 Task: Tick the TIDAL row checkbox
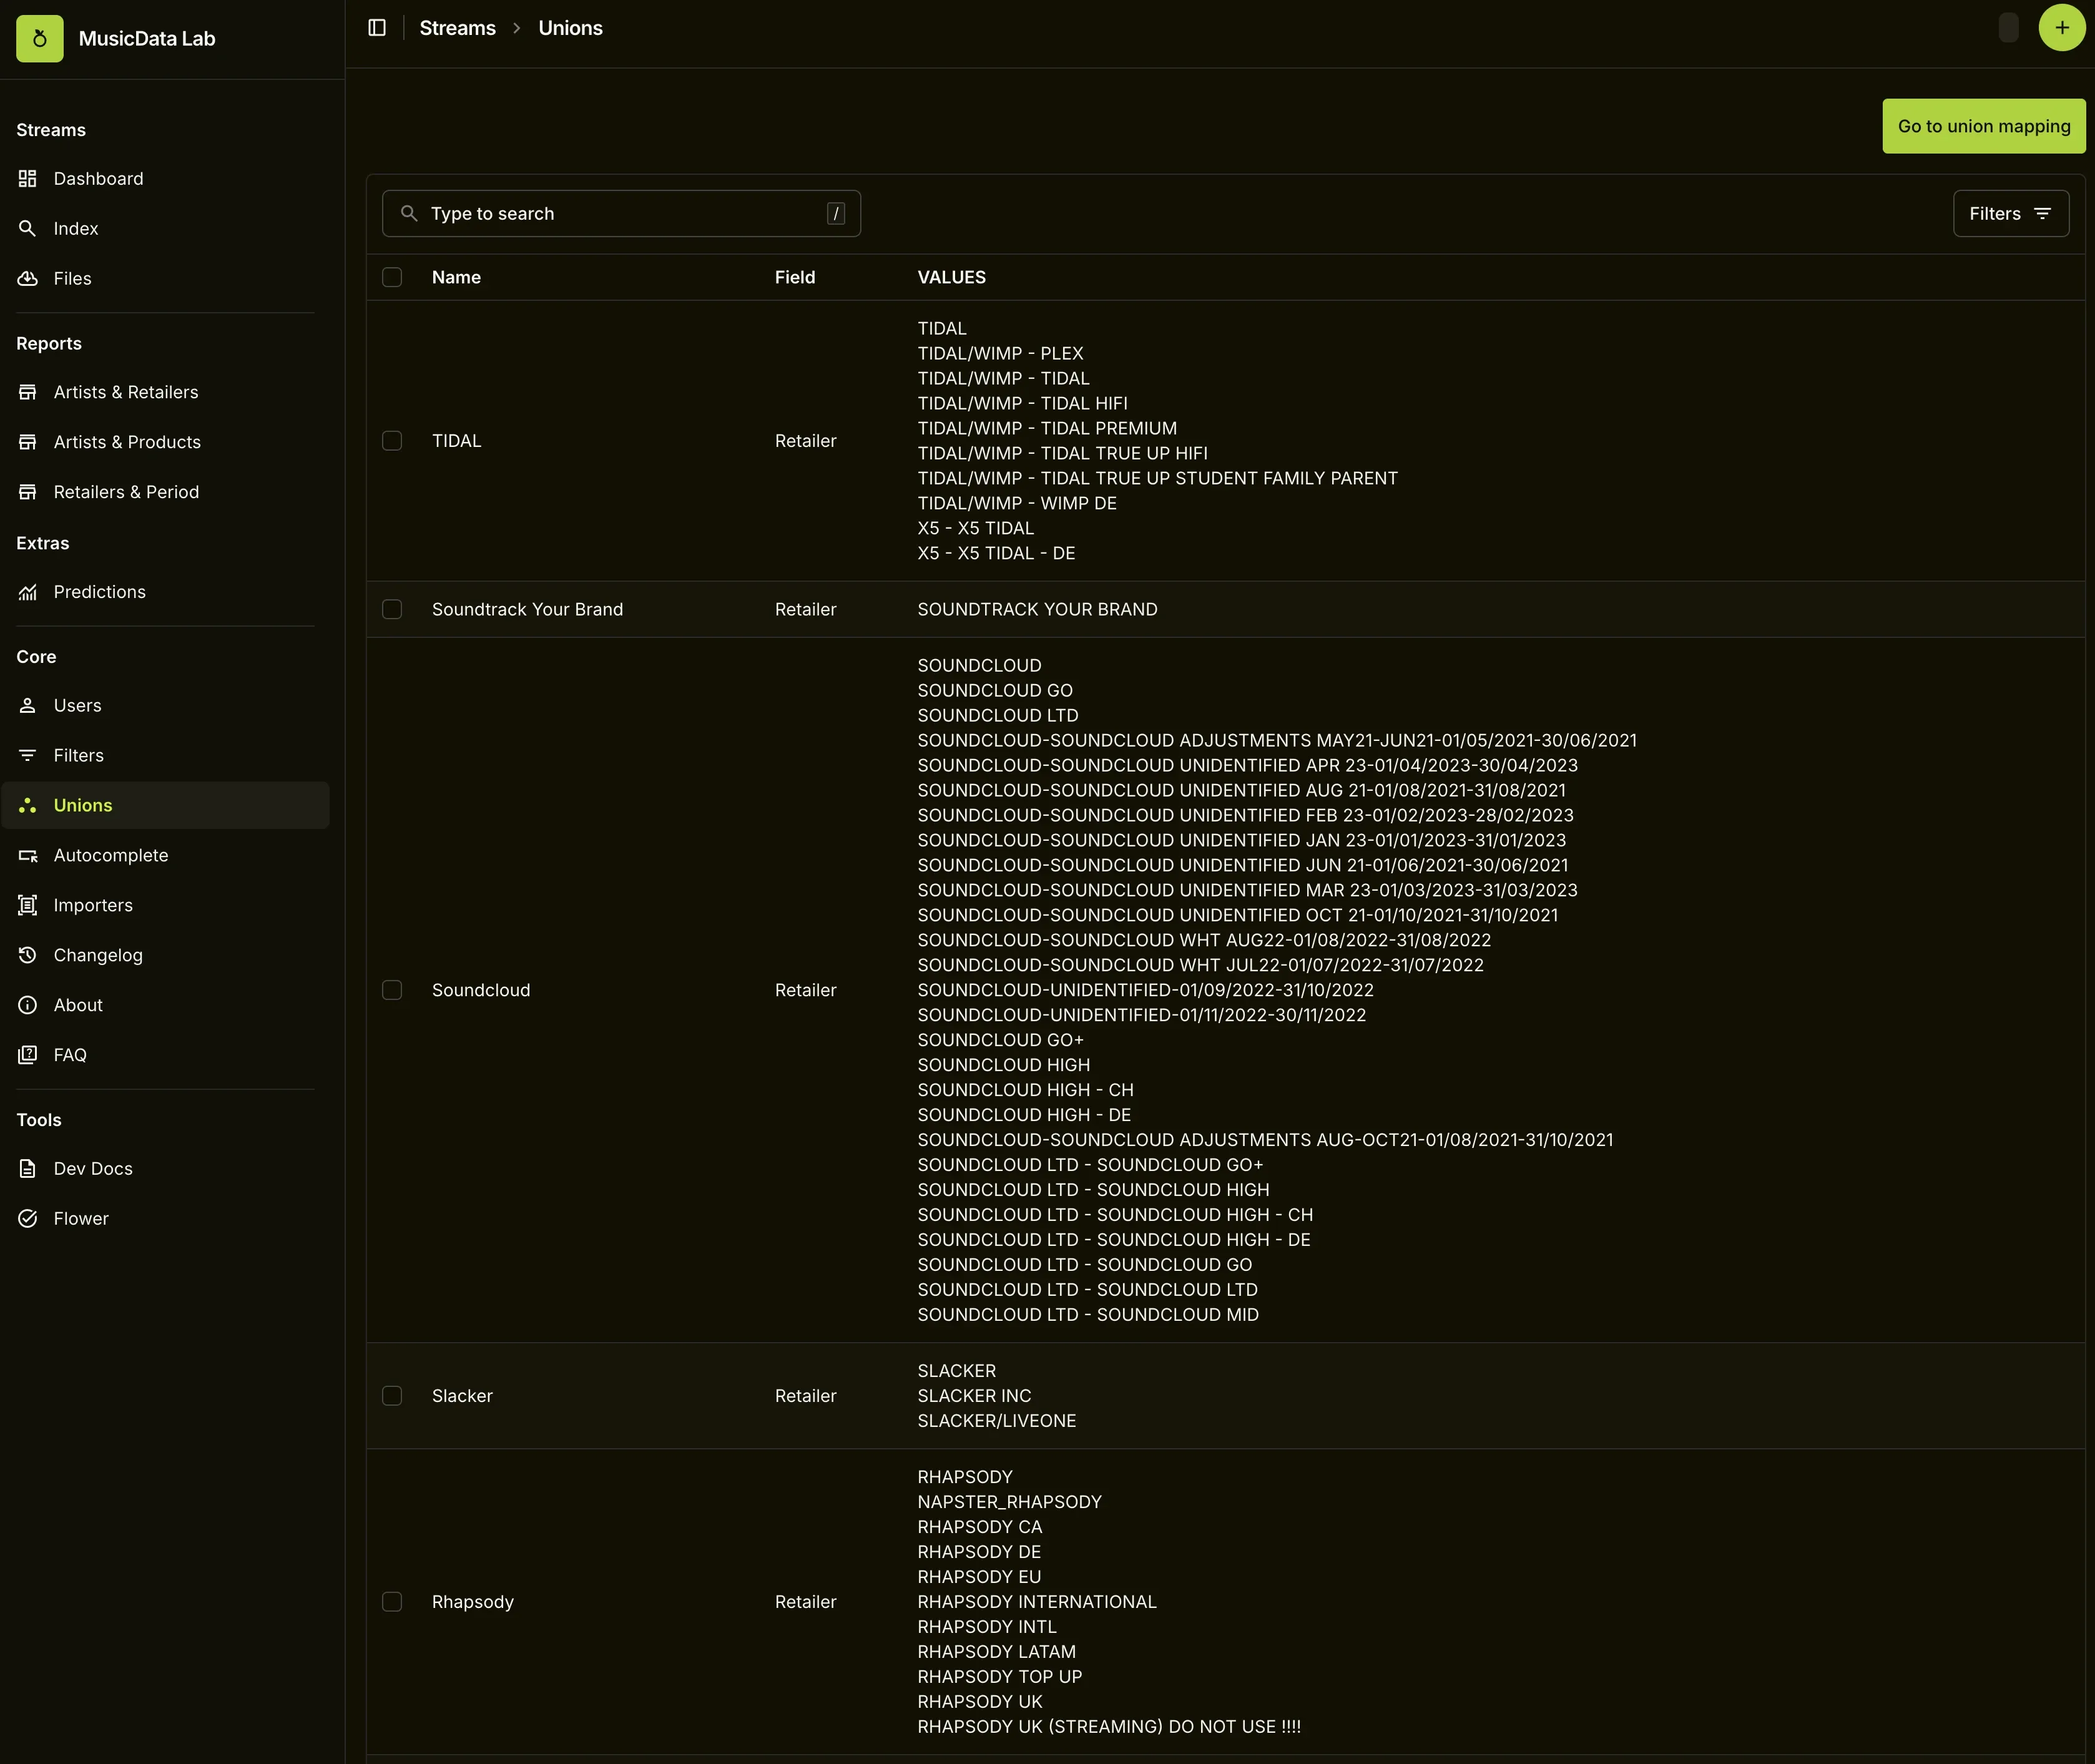click(392, 441)
